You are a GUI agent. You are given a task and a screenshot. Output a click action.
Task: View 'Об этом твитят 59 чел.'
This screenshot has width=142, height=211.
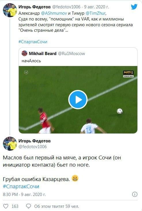click(57, 206)
